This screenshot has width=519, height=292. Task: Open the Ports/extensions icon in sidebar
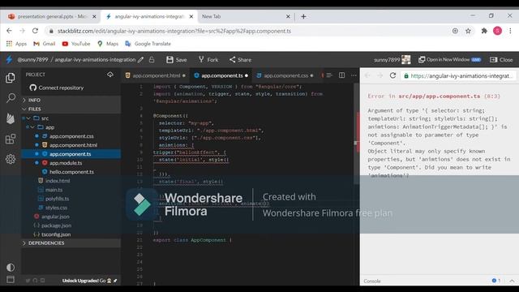coord(11,139)
